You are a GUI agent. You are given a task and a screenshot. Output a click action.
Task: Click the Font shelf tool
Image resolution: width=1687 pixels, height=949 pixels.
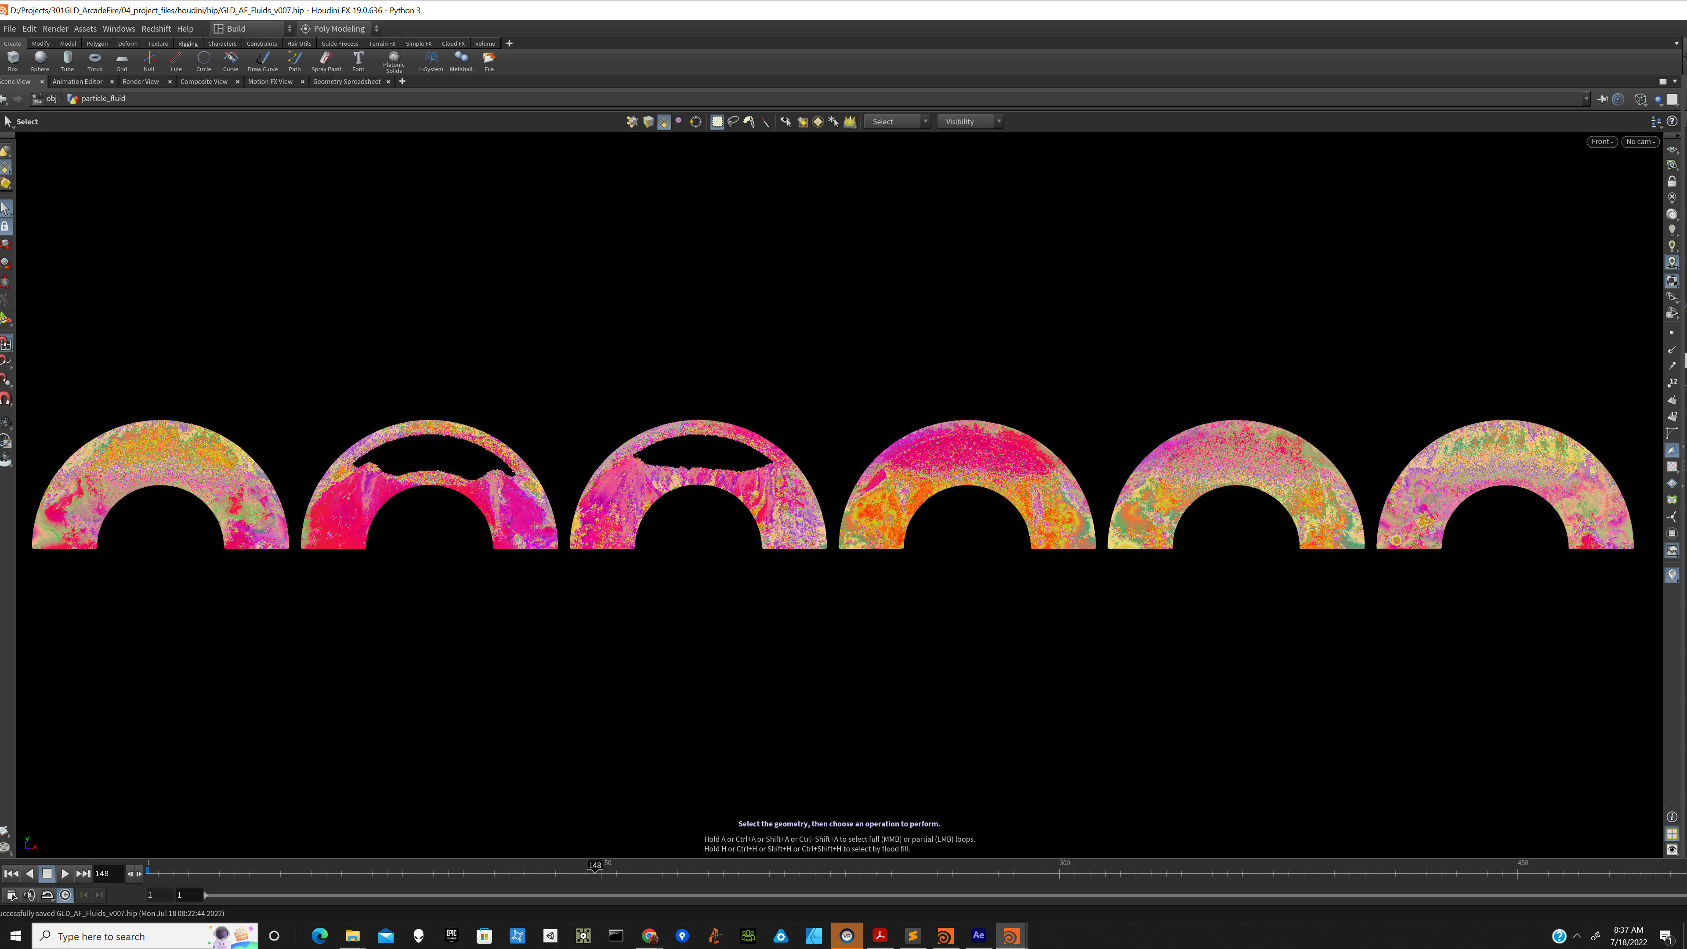(358, 61)
